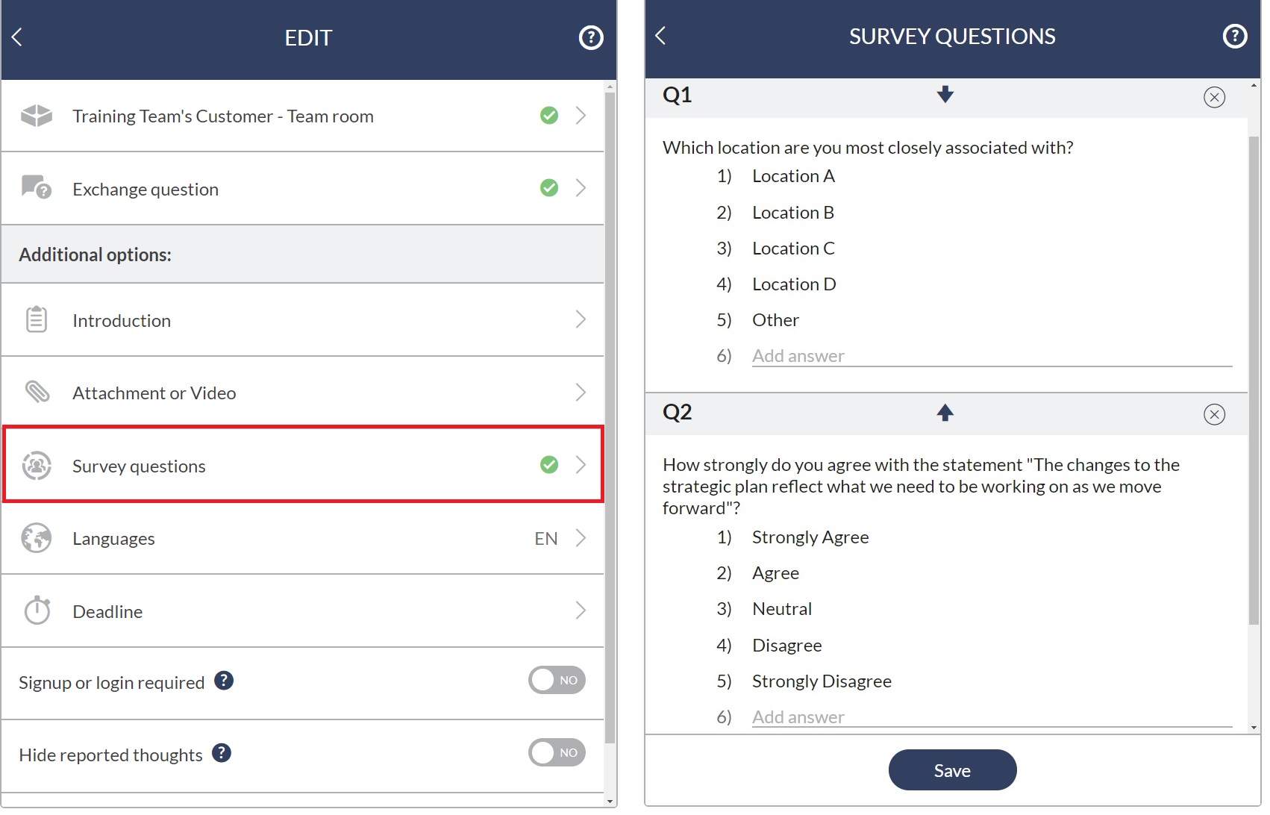Delete question Q1 with the X icon
Viewport: 1270px width, 815px height.
click(1214, 97)
